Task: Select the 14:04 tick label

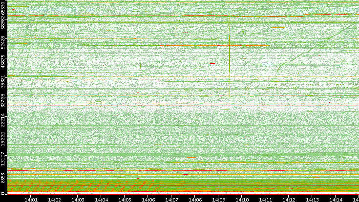Action: tap(101, 200)
